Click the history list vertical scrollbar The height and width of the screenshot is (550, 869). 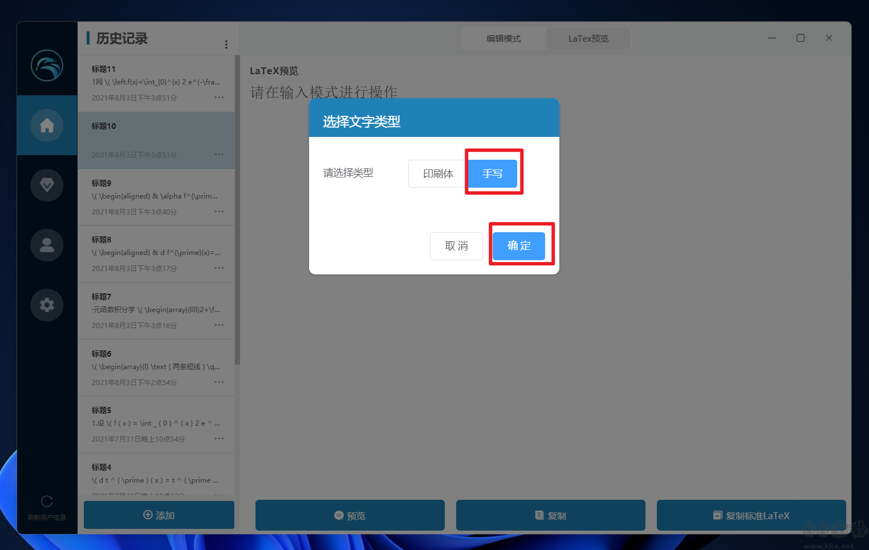point(238,210)
